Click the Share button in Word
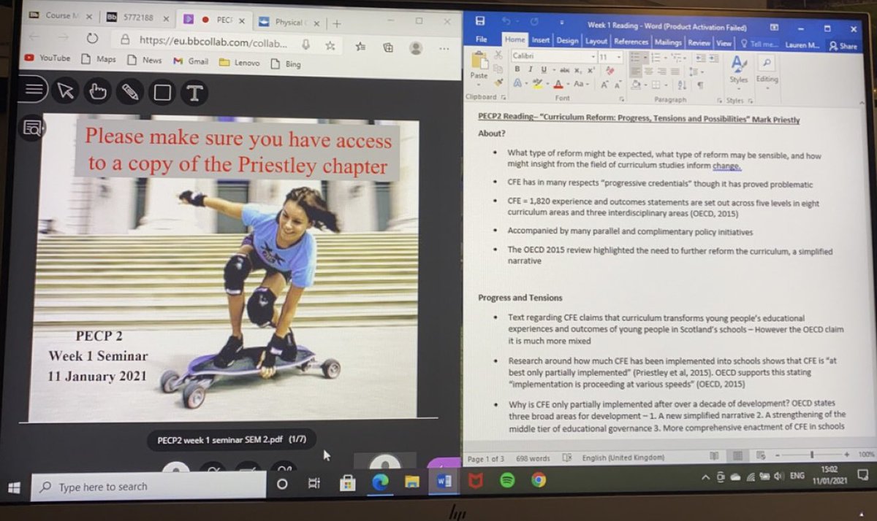 844,46
